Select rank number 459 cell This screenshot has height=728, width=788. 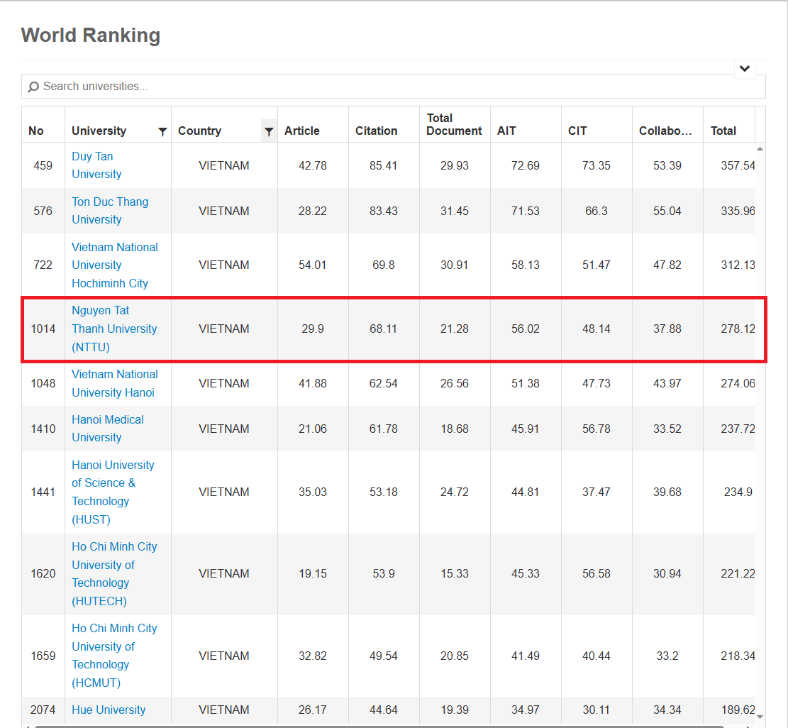click(x=43, y=165)
